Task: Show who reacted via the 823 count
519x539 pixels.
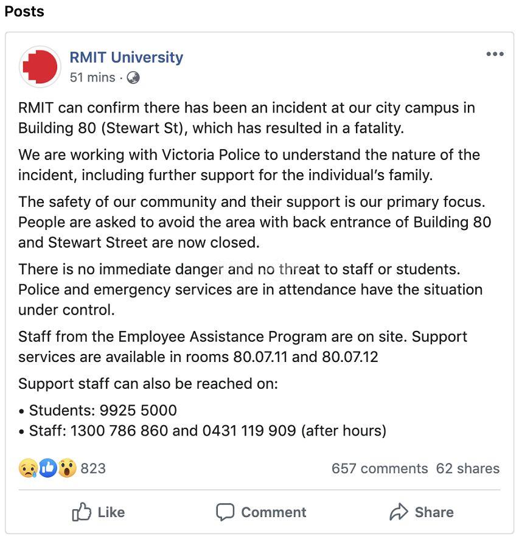Action: 93,468
